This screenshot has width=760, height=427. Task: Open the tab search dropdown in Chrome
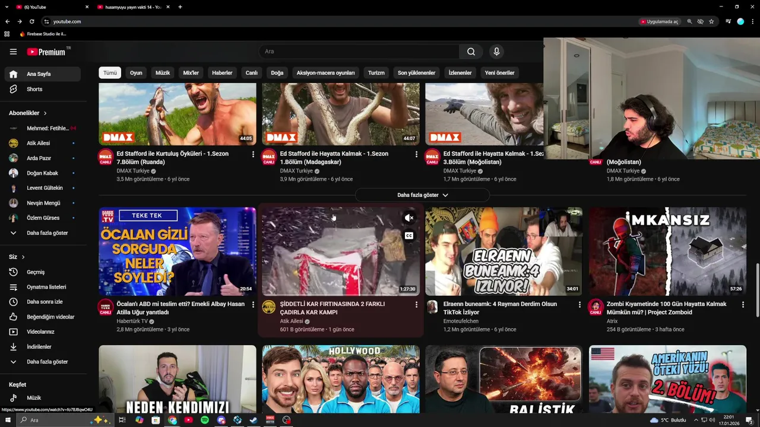click(7, 7)
